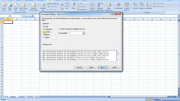The height and width of the screenshot is (101, 180).
Task: Click the last sheet navigation arrow
Action: point(8,97)
